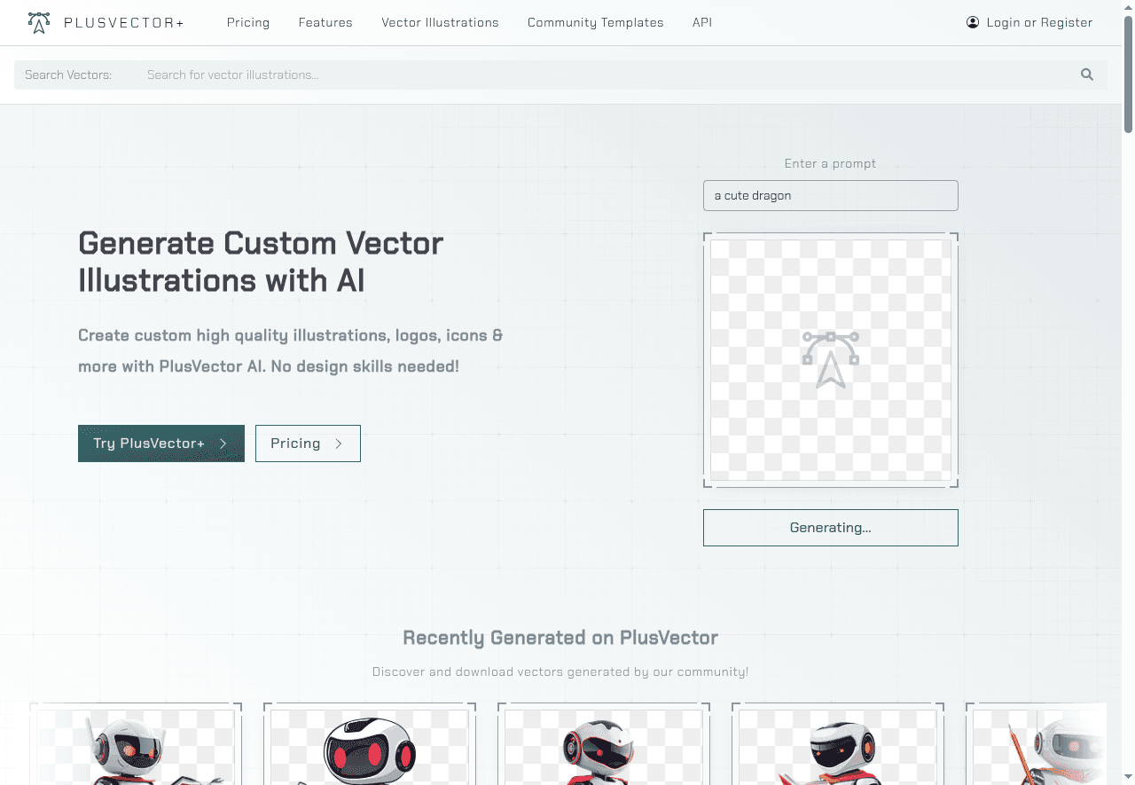This screenshot has height=785, width=1135.
Task: Click the PlusVector+ anchor logo icon
Action: [x=38, y=22]
